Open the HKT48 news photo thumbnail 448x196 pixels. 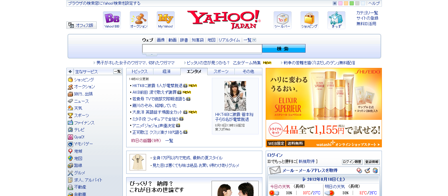pos(235,96)
